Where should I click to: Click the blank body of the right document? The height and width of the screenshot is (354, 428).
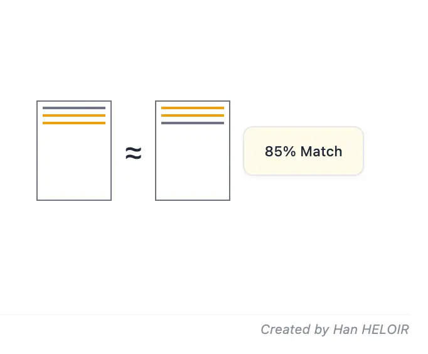[193, 163]
